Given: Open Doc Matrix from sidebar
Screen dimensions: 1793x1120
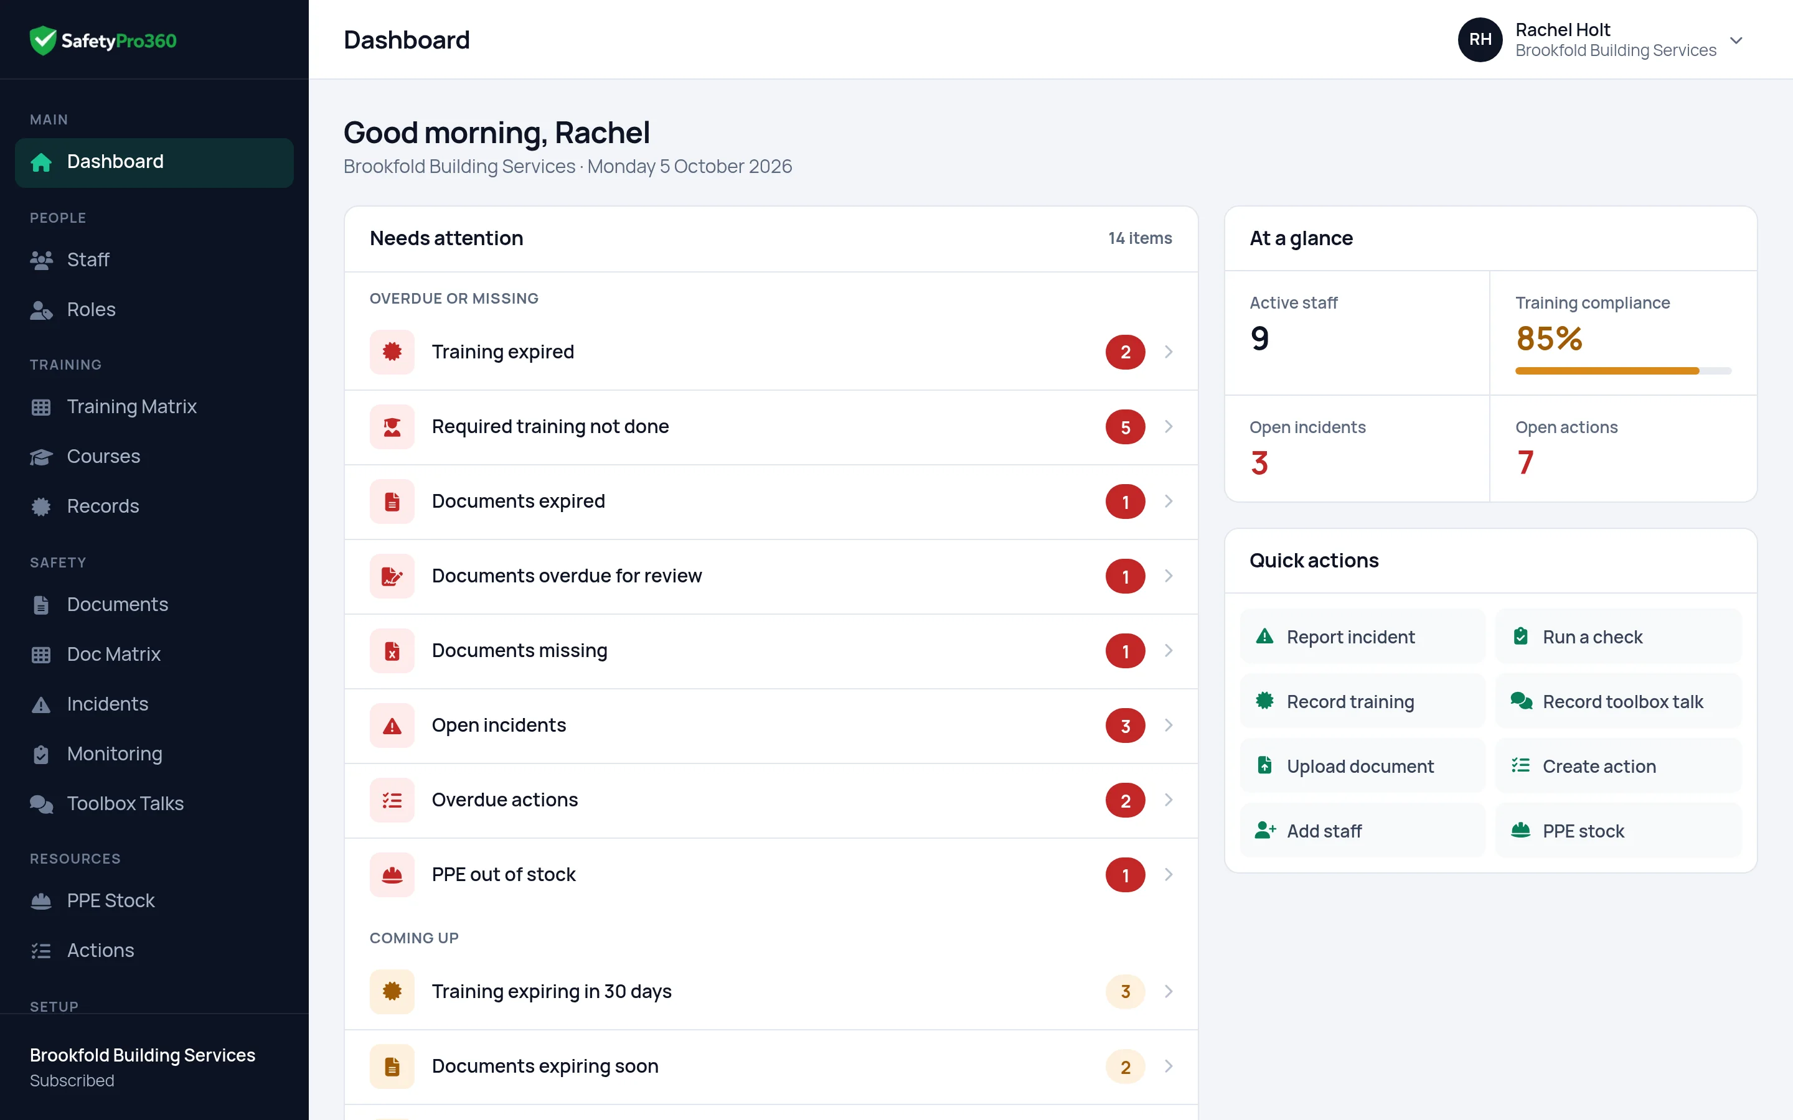Looking at the screenshot, I should tap(154, 655).
